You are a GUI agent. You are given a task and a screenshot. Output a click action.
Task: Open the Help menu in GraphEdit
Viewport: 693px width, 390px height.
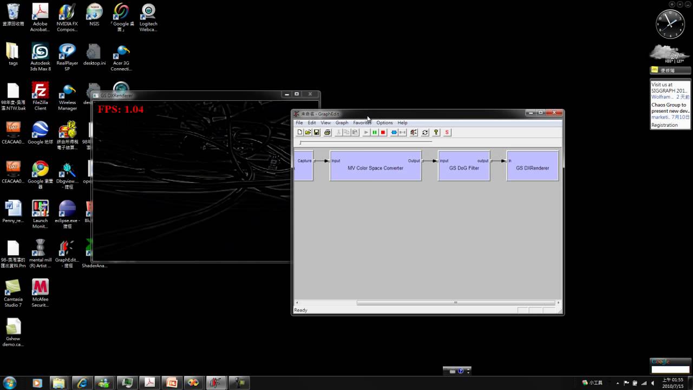(x=402, y=123)
